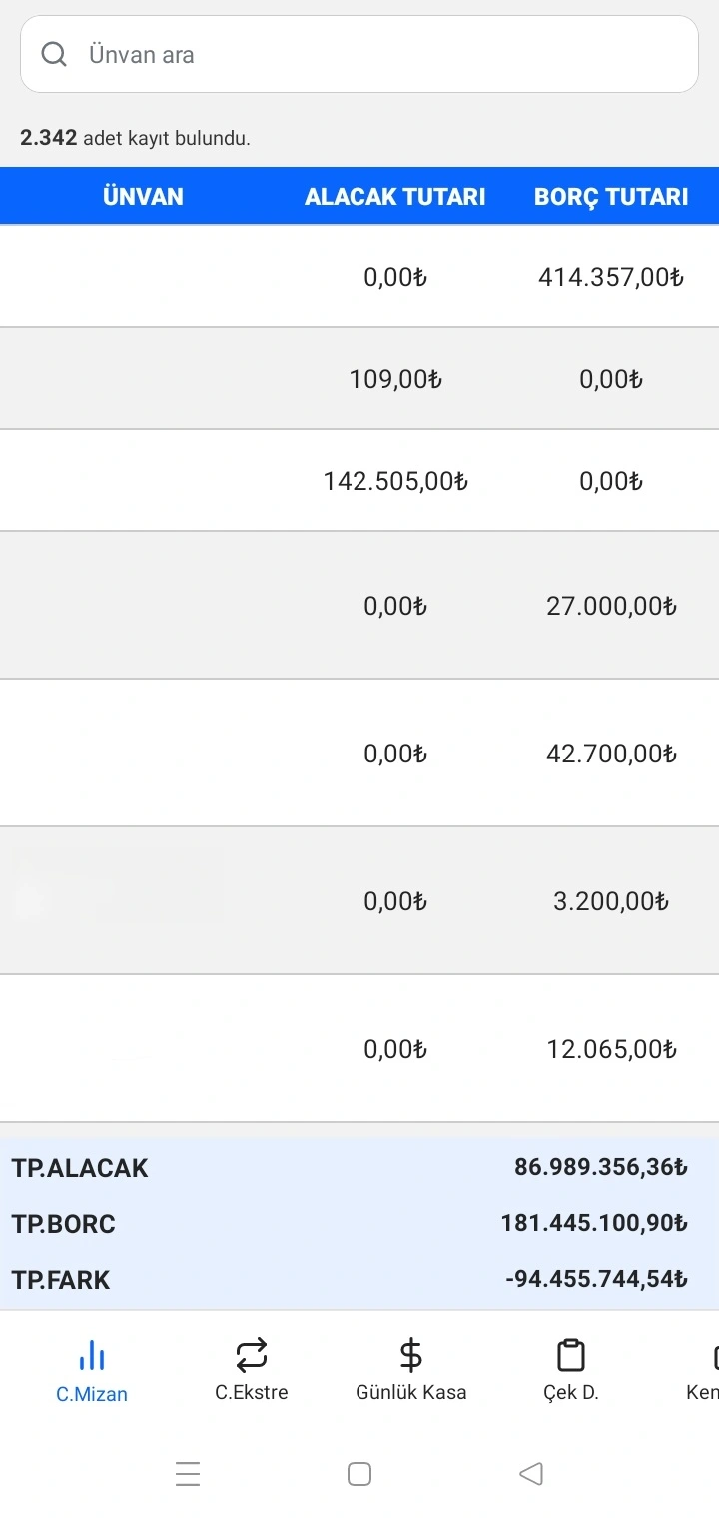Select row with 109,00₺ receivable
This screenshot has height=1518, width=719.
[x=359, y=379]
